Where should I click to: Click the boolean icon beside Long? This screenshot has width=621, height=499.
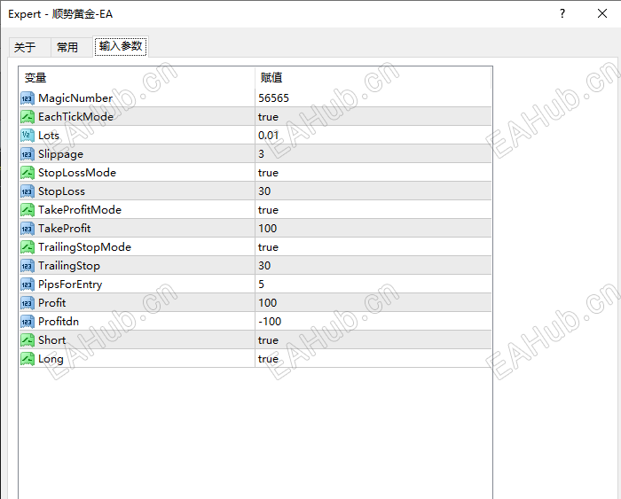[28, 359]
